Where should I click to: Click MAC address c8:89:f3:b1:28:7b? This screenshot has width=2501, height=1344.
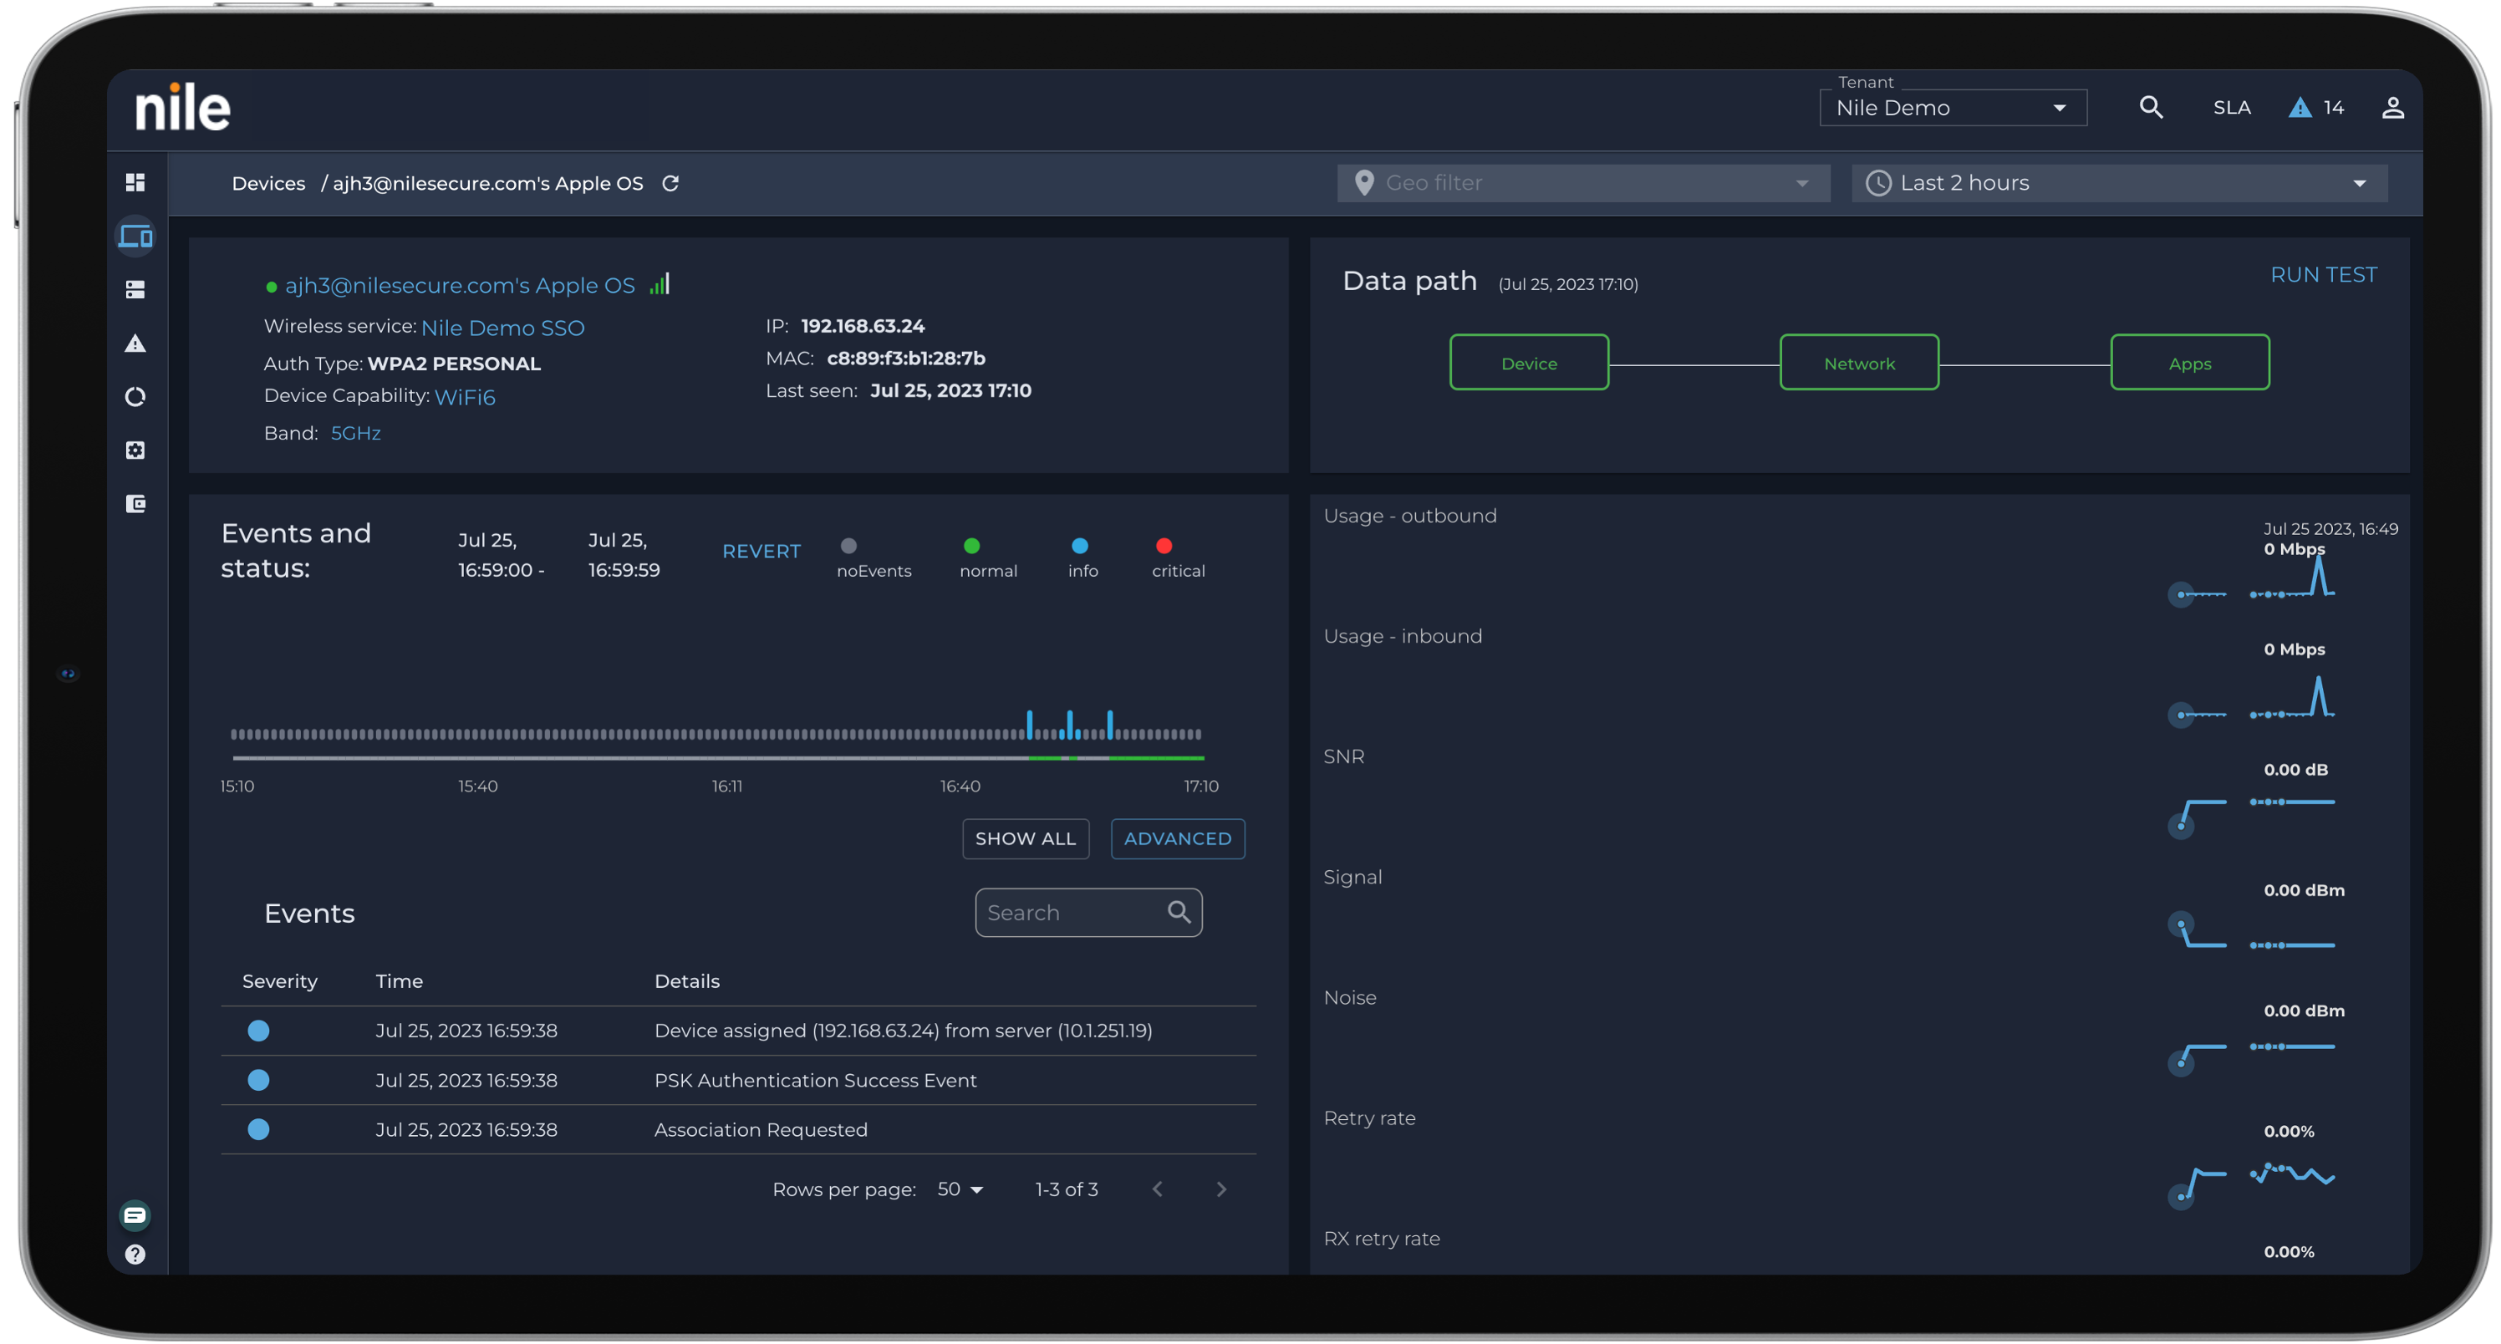(905, 358)
